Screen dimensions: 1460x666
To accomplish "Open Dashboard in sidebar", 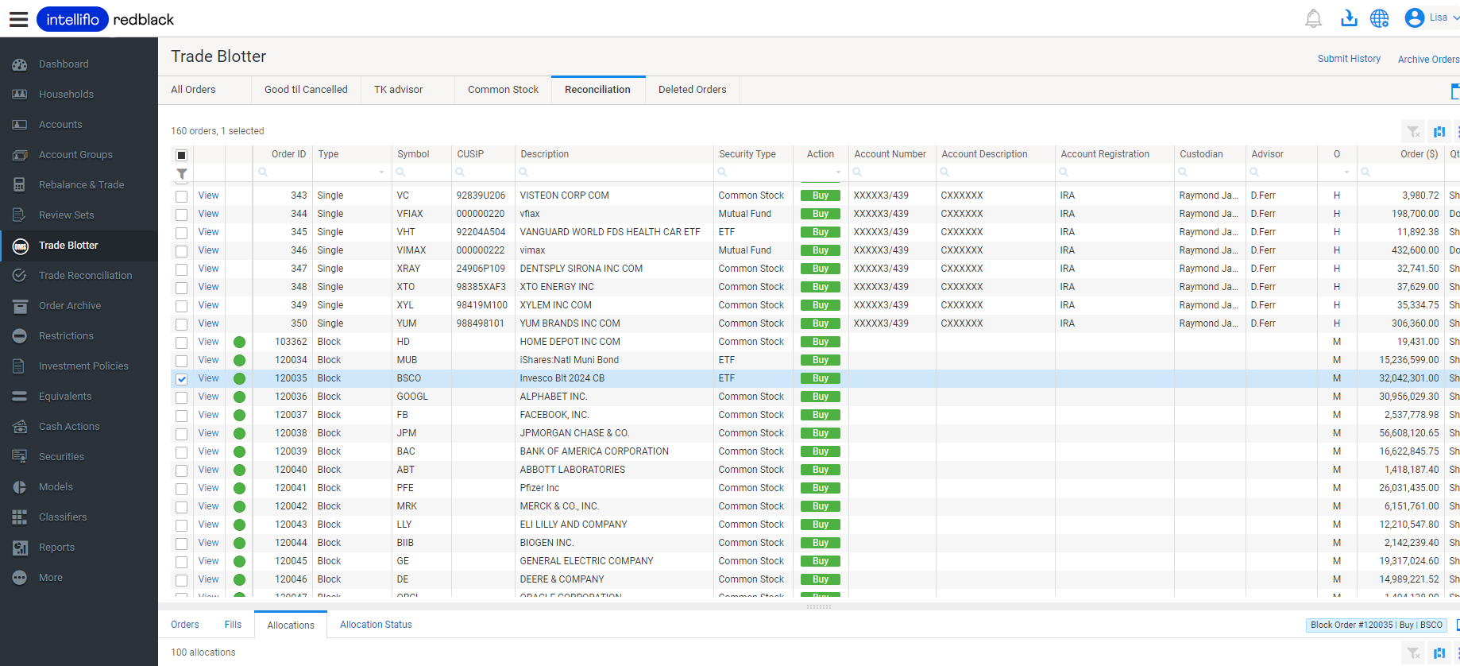I will click(64, 64).
